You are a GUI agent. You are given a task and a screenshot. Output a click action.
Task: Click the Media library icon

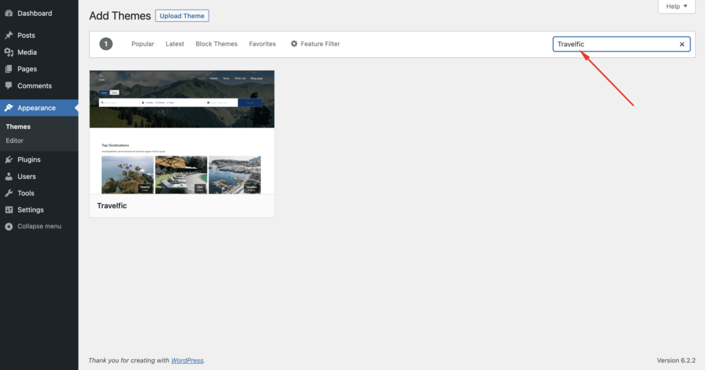tap(8, 52)
